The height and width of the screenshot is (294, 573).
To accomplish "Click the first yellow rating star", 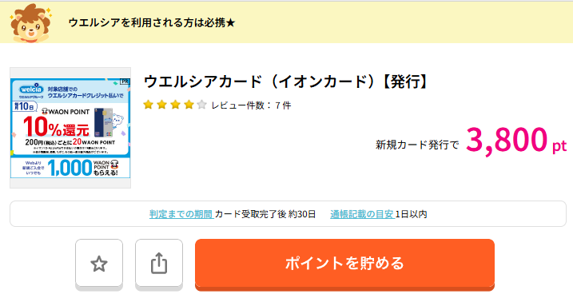I will pos(148,105).
